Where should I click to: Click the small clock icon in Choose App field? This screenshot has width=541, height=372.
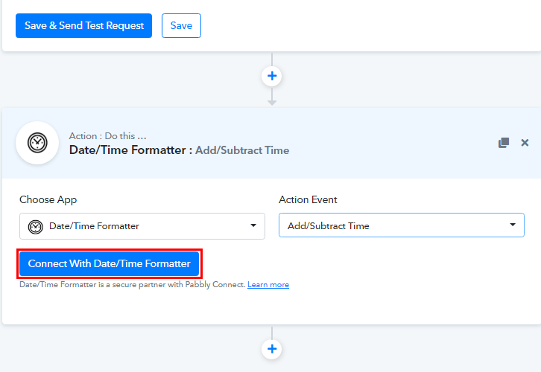point(34,226)
